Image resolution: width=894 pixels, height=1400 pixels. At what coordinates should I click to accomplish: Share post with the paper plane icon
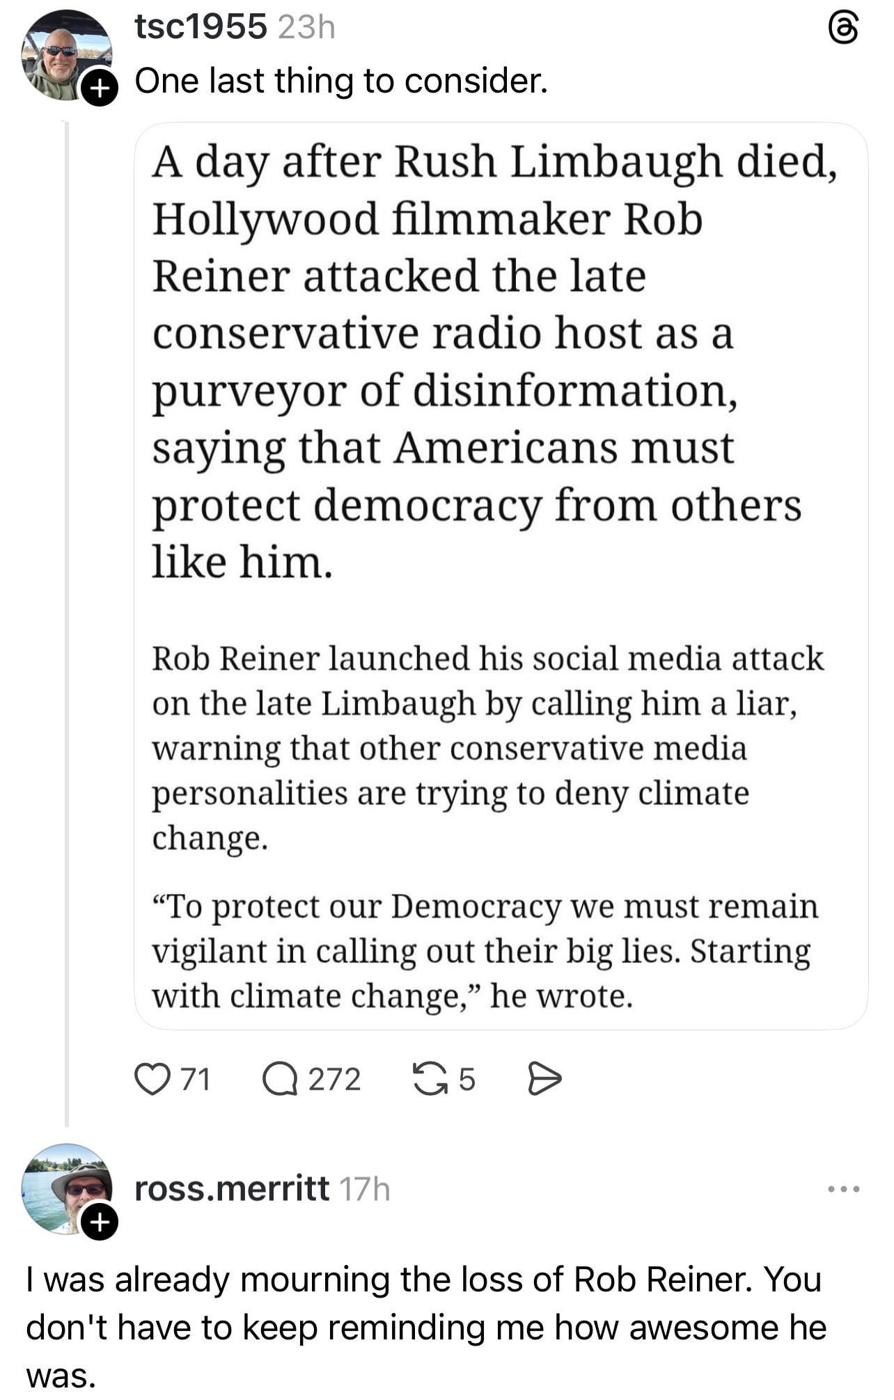click(544, 1080)
